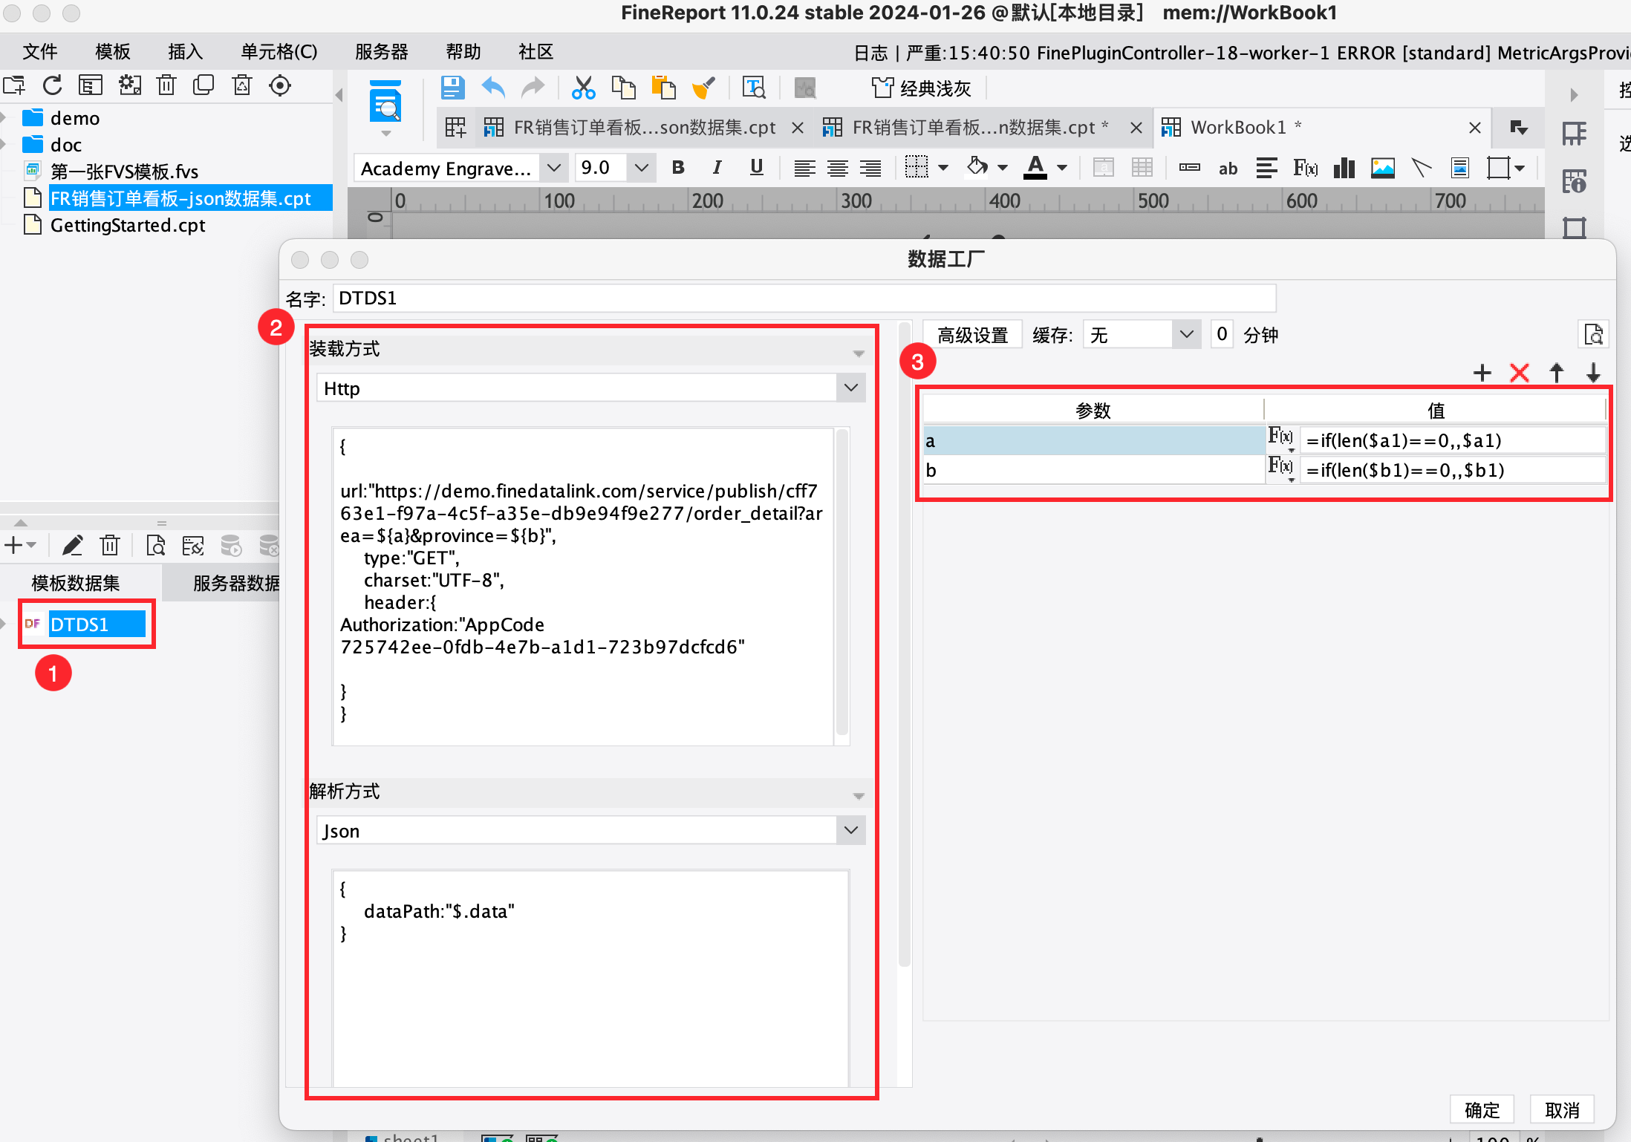The height and width of the screenshot is (1142, 1631).
Task: Click the Format Painter brush icon
Action: [x=703, y=88]
